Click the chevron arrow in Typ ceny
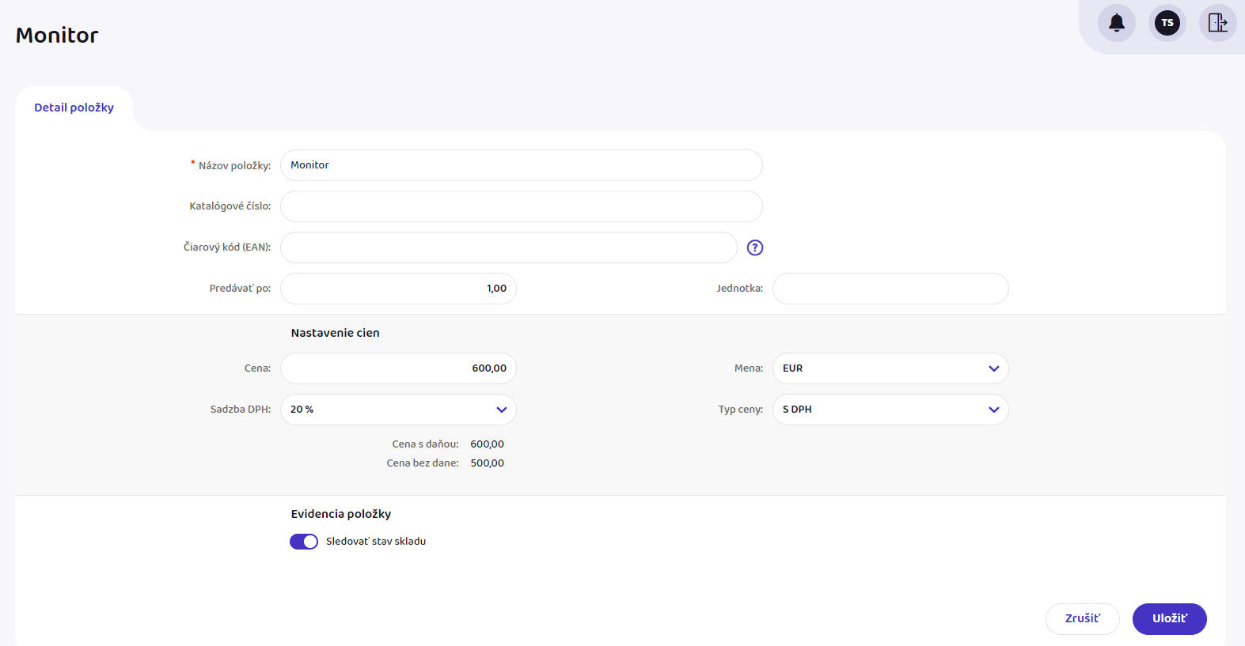 coord(993,410)
